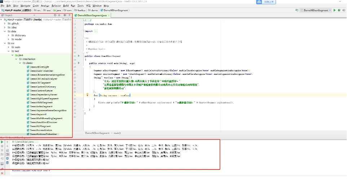
Task: Click the yellow intention lightbulb
Action: click(x=87, y=95)
